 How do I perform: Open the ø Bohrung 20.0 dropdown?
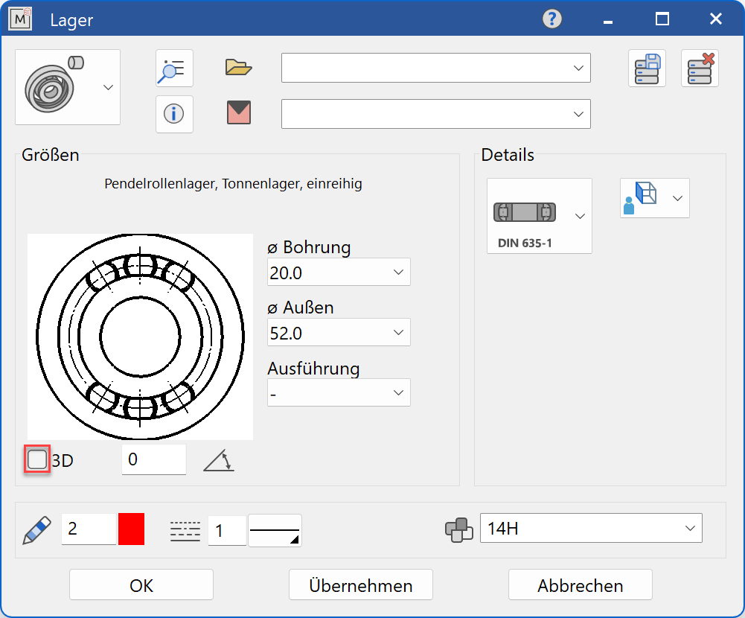[339, 273]
